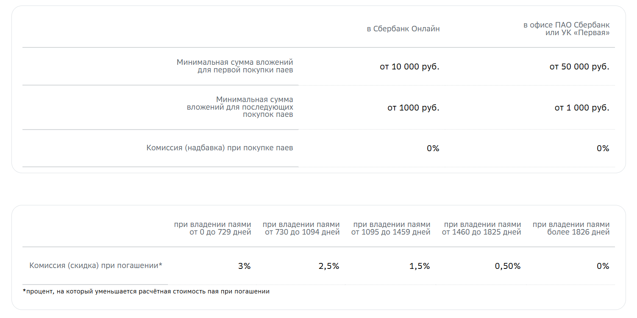Select the subsequent purchases minimum investment row label
637x318 pixels.
pyautogui.click(x=240, y=107)
